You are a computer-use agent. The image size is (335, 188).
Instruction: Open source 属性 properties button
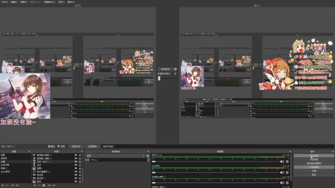click(x=51, y=147)
